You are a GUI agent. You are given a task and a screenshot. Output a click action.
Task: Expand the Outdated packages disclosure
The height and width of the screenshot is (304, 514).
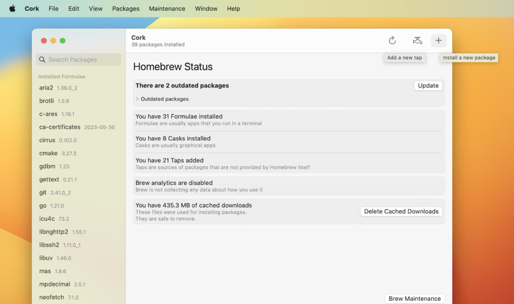[x=138, y=99]
